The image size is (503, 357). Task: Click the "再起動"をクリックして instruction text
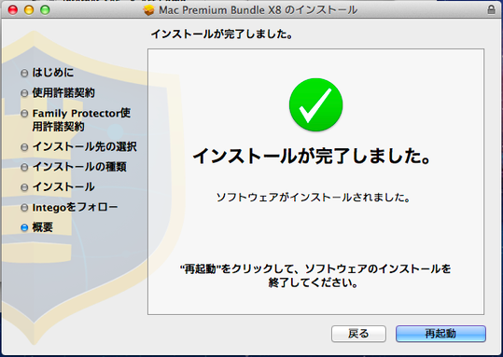[x=315, y=276]
